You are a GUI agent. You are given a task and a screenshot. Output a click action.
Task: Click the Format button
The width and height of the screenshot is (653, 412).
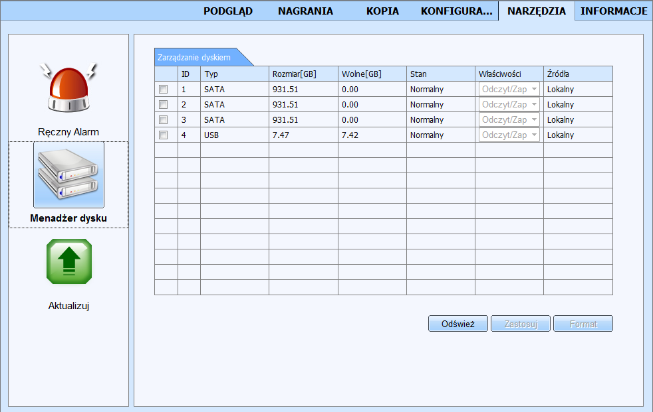tap(583, 324)
